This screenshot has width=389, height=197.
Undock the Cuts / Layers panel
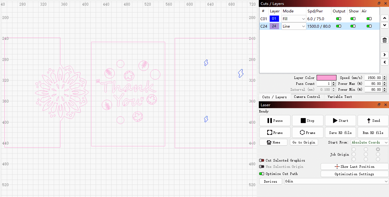[x=379, y=3]
